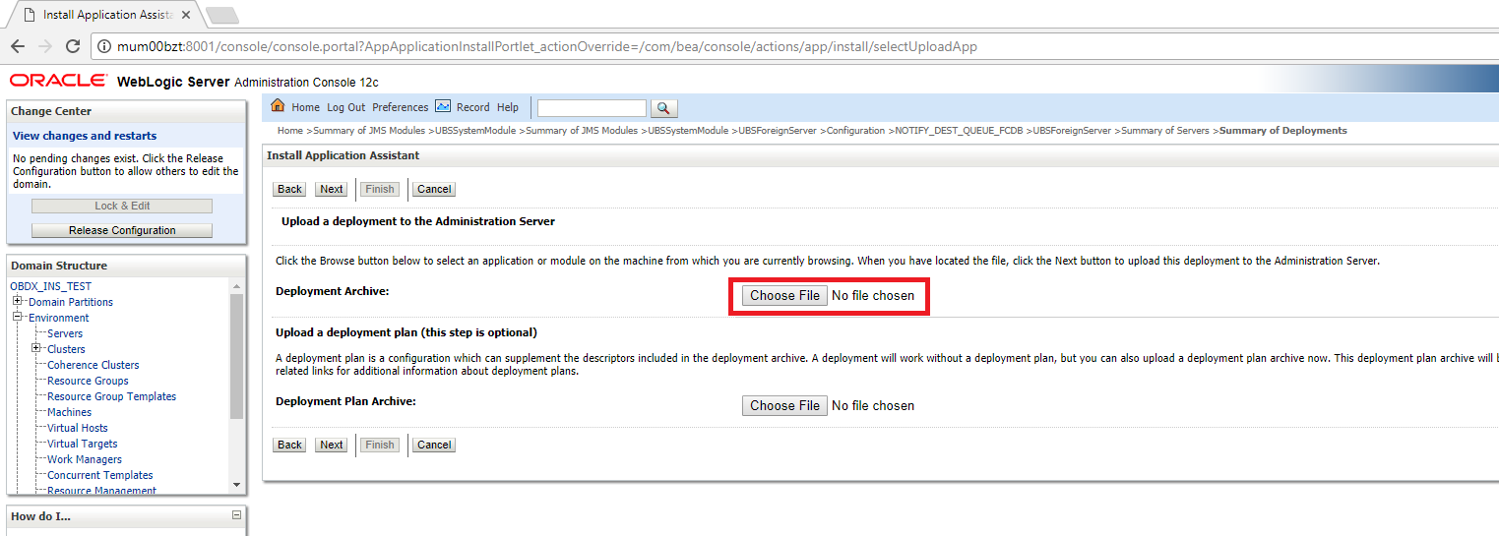Viewport: 1499px width, 536px height.
Task: Click Home in breadcrumb trail
Action: [x=290, y=130]
